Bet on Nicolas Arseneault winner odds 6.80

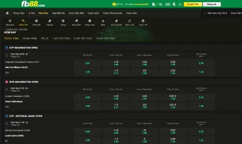[87, 131]
